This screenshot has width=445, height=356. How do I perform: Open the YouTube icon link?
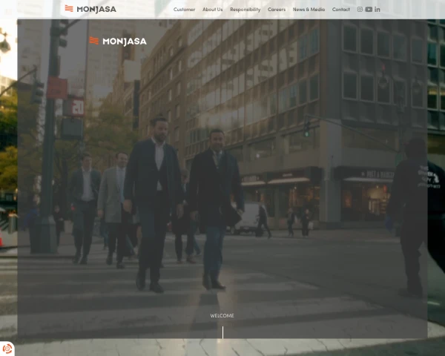click(x=369, y=10)
